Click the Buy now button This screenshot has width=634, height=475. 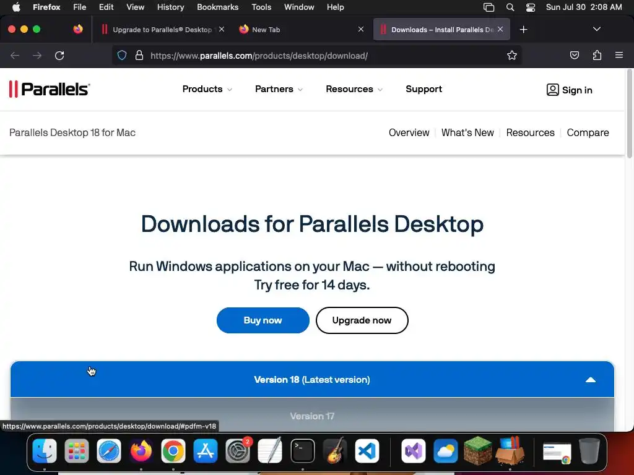[263, 320]
